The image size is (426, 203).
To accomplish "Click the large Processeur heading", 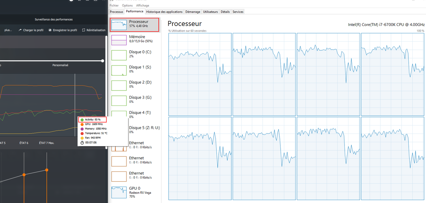I will [184, 24].
